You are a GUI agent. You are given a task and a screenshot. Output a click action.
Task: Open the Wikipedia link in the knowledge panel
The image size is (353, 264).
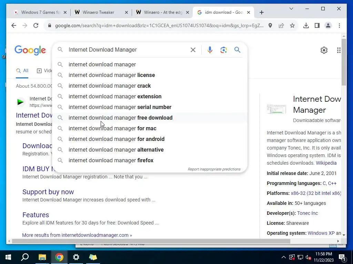[326, 163]
